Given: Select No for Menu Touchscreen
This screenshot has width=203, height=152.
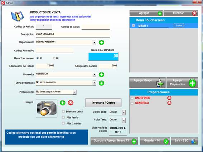Looking at the screenshot, I should pyautogui.click(x=54, y=58).
